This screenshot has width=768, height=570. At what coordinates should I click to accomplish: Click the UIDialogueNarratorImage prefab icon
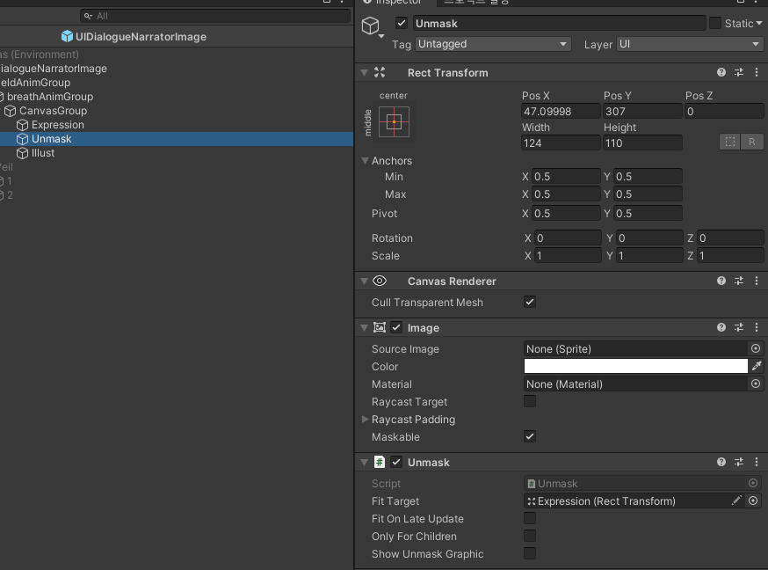tap(67, 36)
